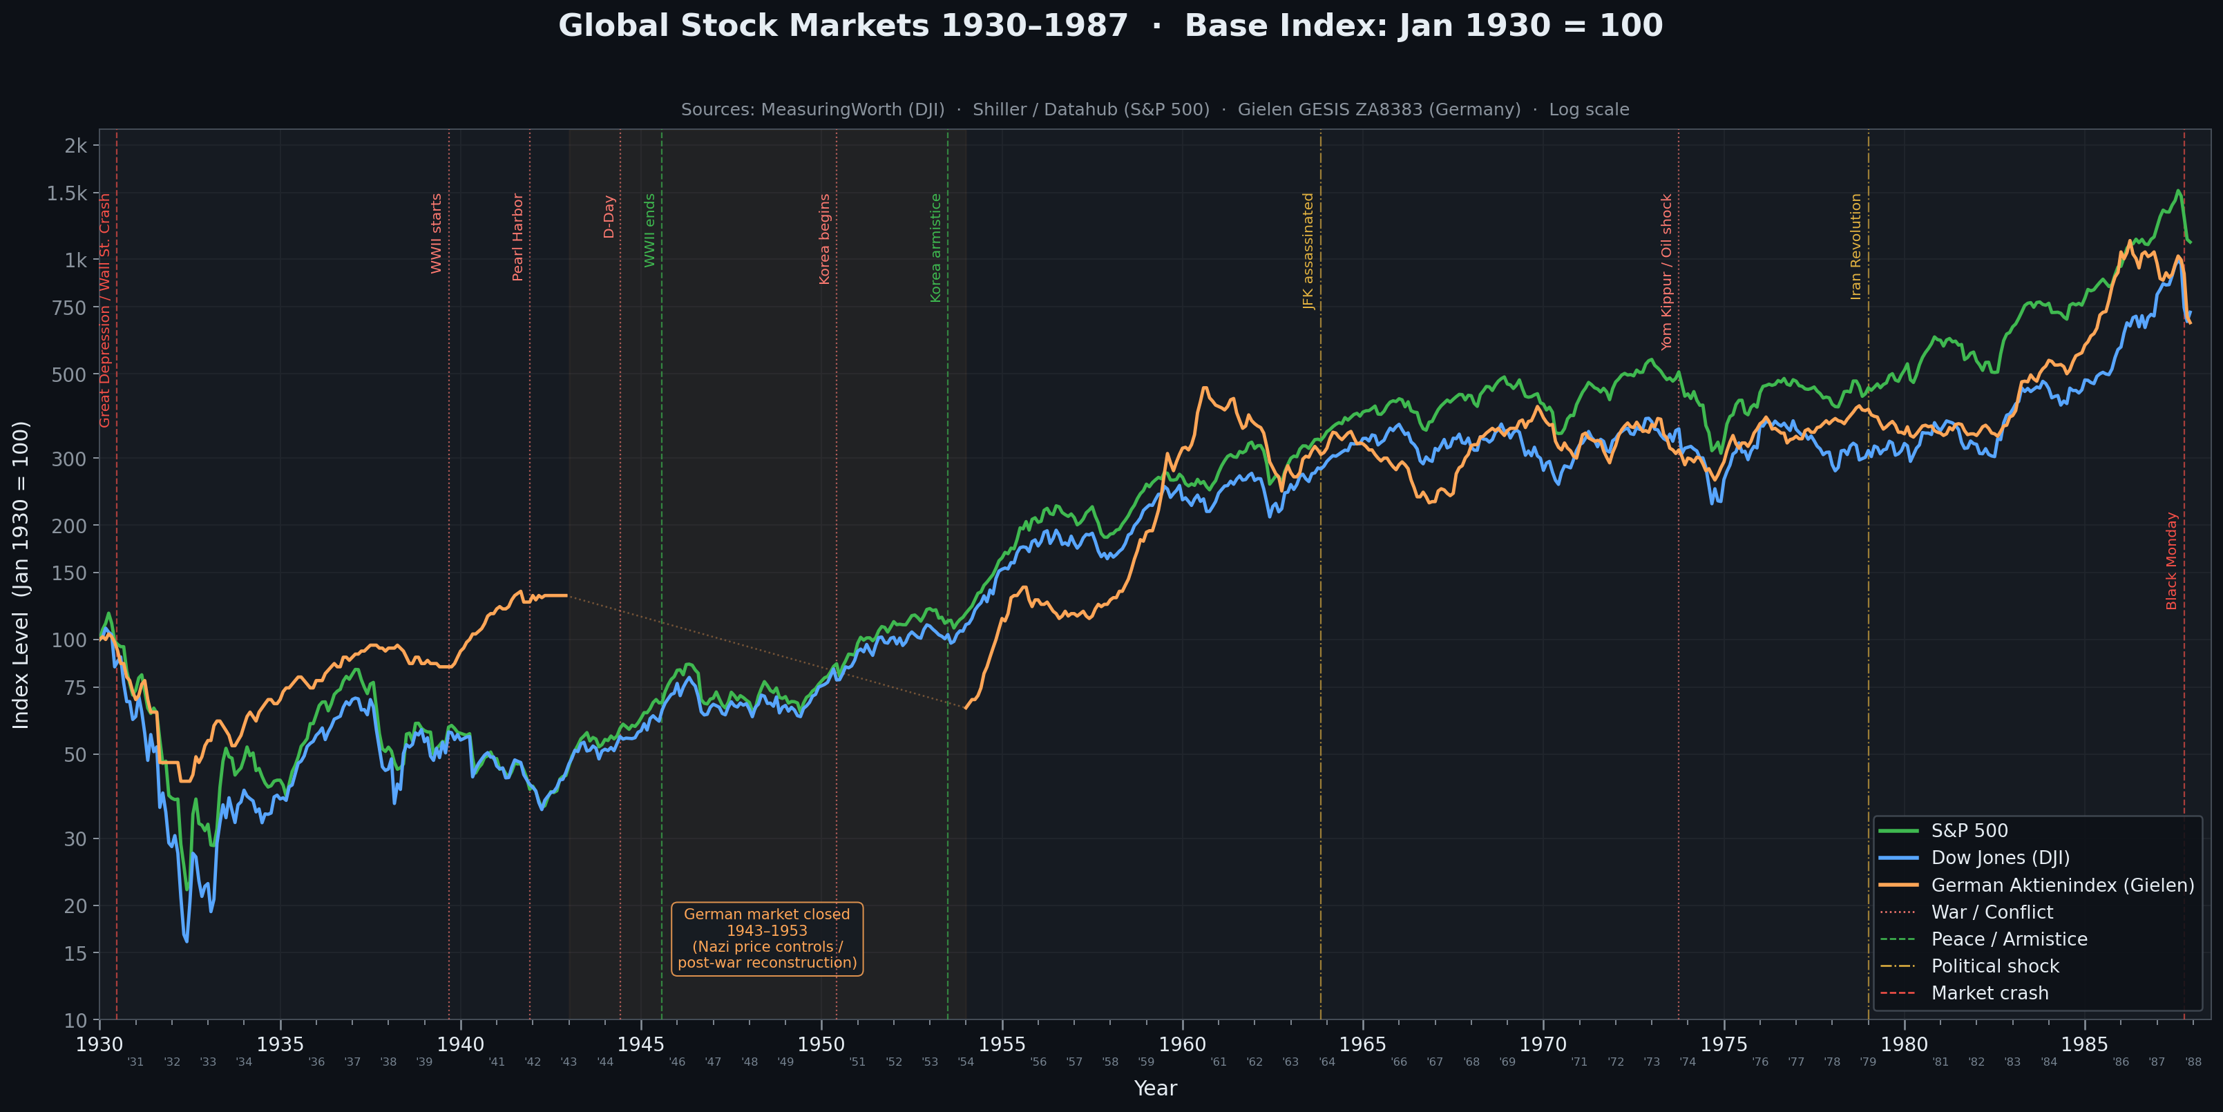
Task: Click the D-Day event label
Action: (609, 217)
